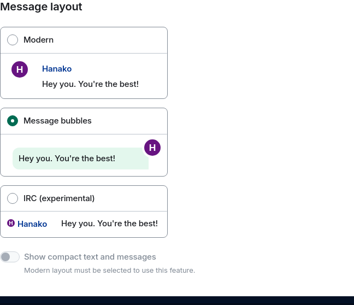Toggle Show compact text and messages switch

click(x=10, y=257)
